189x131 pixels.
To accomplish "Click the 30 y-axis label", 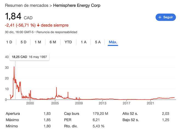I will [7, 68].
